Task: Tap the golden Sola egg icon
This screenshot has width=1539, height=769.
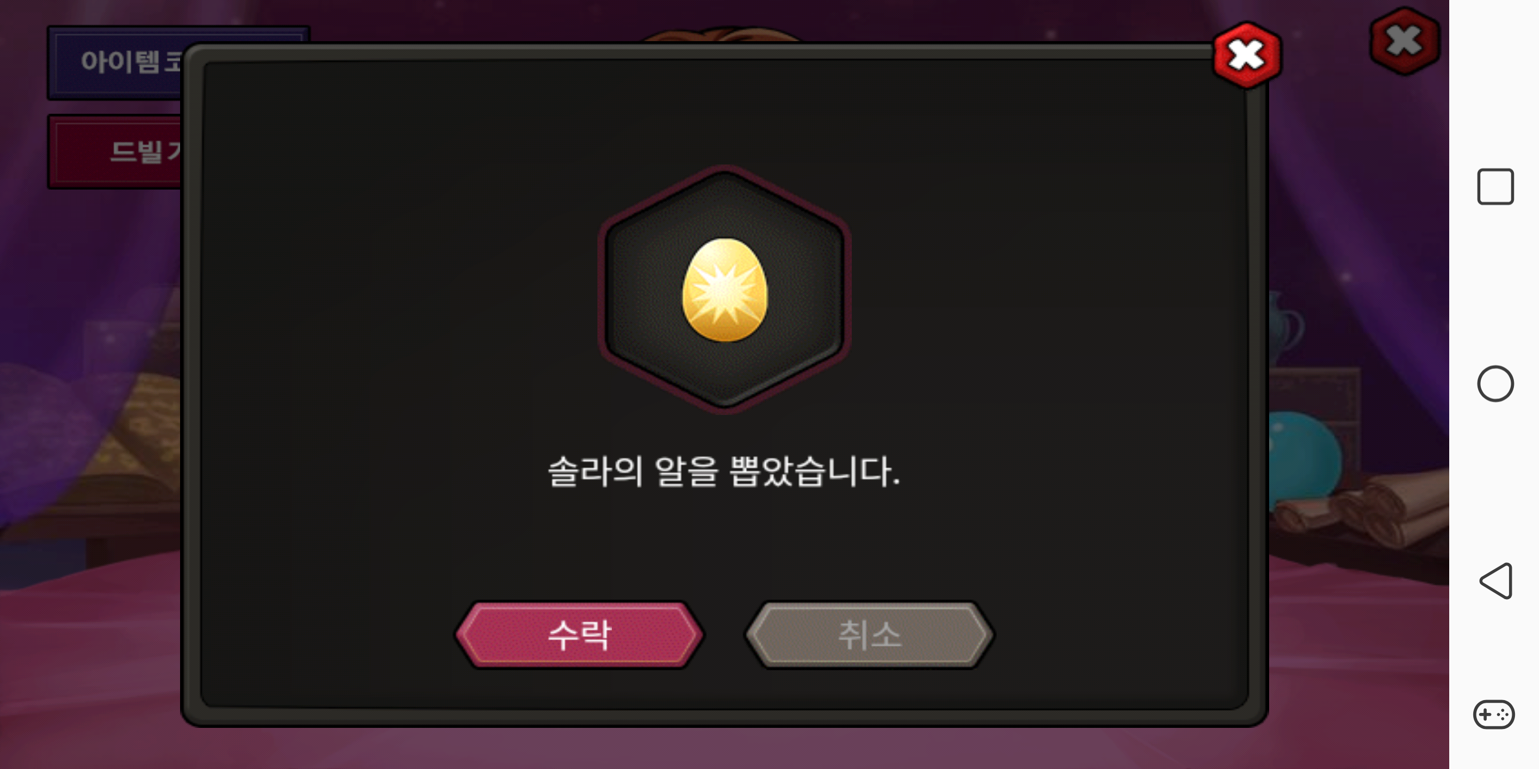Action: click(x=725, y=290)
